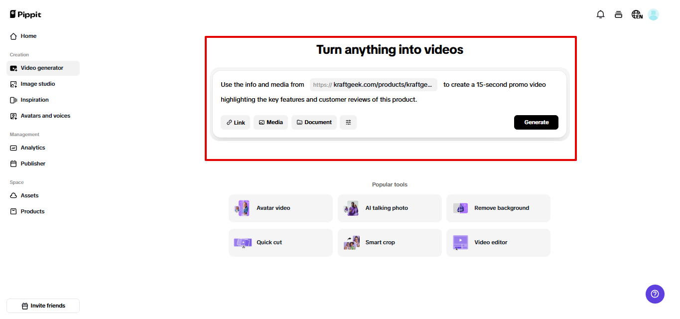Image resolution: width=680 pixels, height=319 pixels.
Task: Open the help button in the corner
Action: tap(655, 294)
